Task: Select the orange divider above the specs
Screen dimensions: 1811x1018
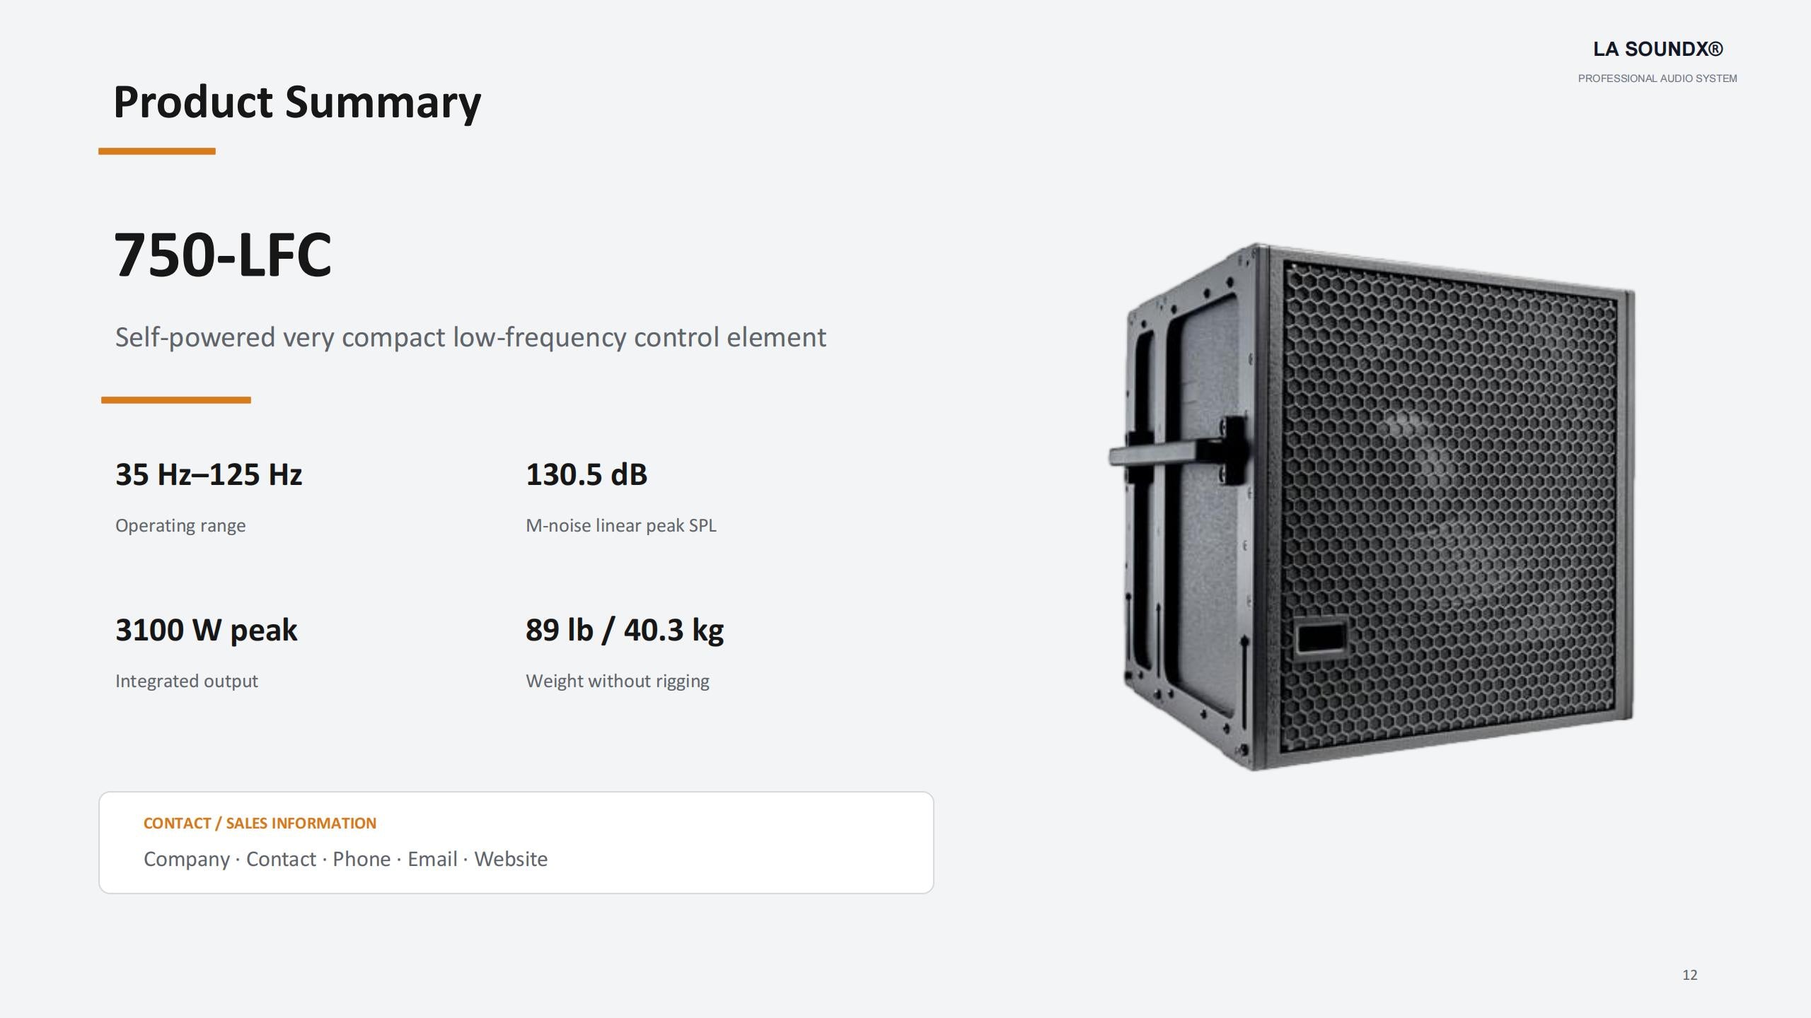Action: tap(176, 400)
